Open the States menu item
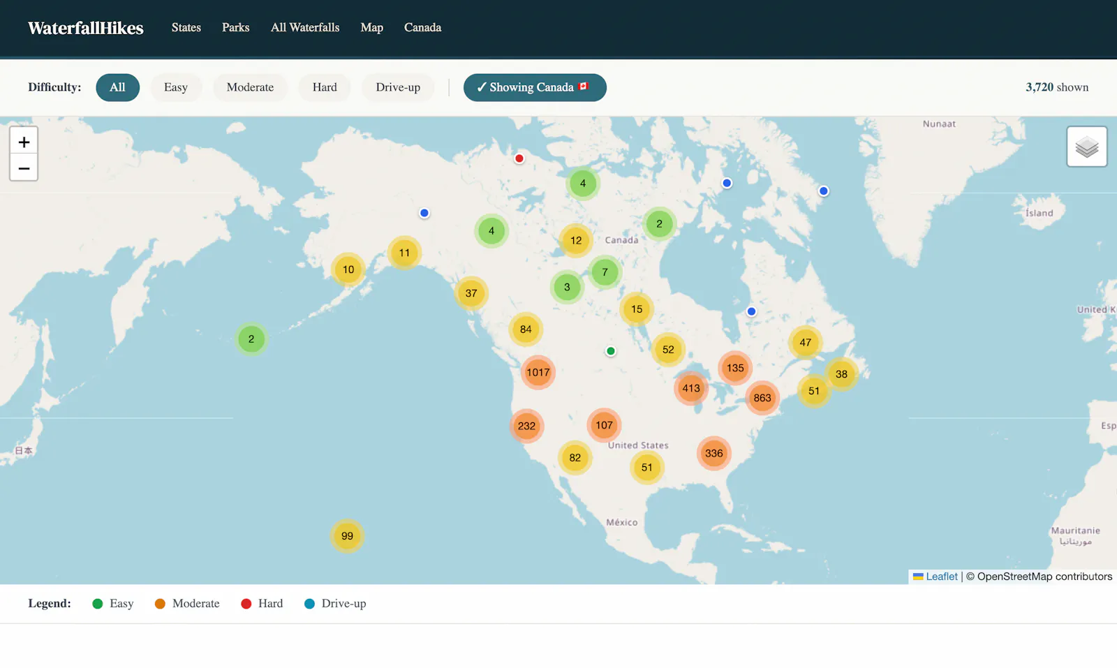Image resolution: width=1117 pixels, height=668 pixels. coord(186,27)
